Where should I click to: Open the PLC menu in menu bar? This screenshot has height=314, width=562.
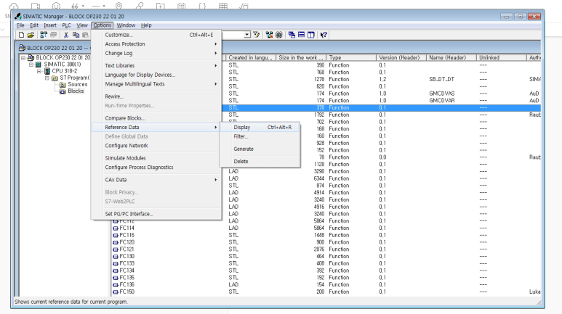point(66,25)
